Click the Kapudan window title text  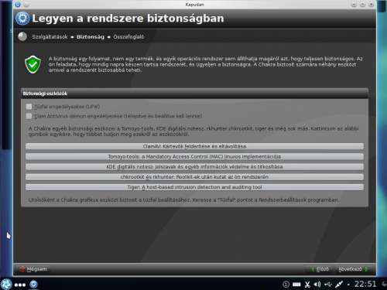(194, 5)
